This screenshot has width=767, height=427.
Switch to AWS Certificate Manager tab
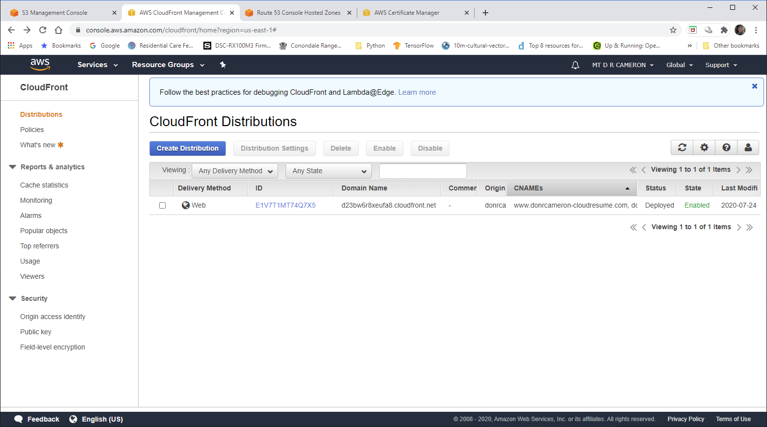point(416,13)
